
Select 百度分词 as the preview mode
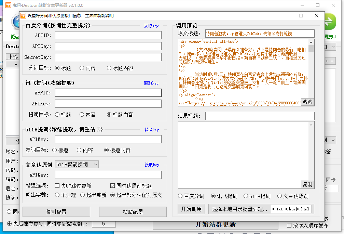(181, 196)
